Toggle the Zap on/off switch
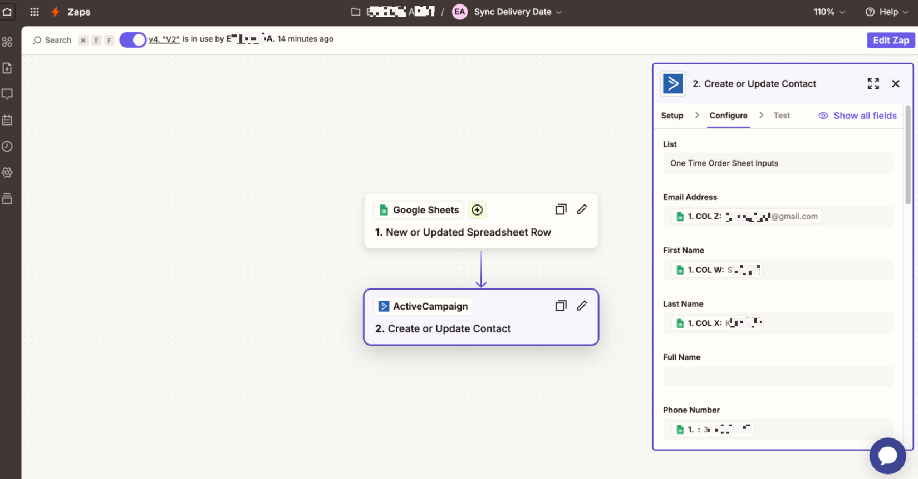This screenshot has width=918, height=479. click(132, 40)
